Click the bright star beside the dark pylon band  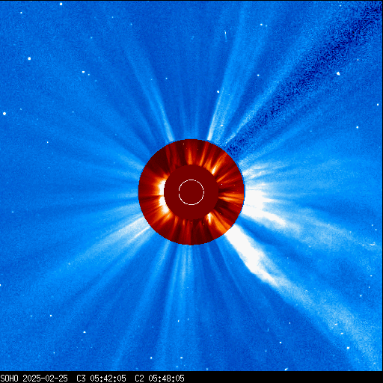(x=338, y=73)
